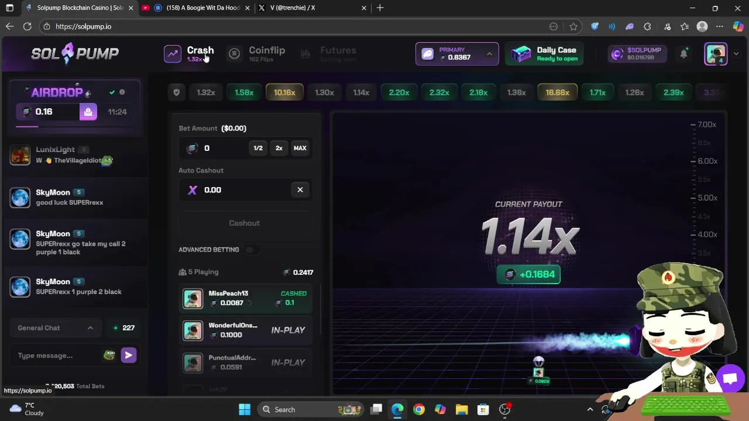Viewport: 749px width, 421px height.
Task: Expand the PRIMARY wallet balance dropdown
Action: [x=457, y=54]
